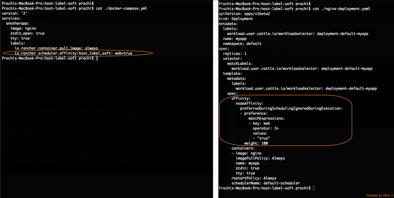Click the 'operator: In' line

[266, 128]
